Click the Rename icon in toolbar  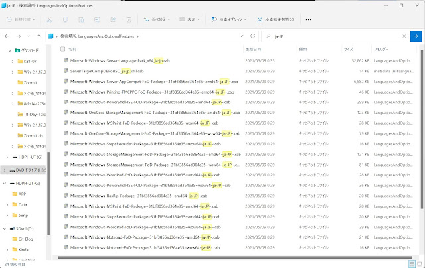97,19
